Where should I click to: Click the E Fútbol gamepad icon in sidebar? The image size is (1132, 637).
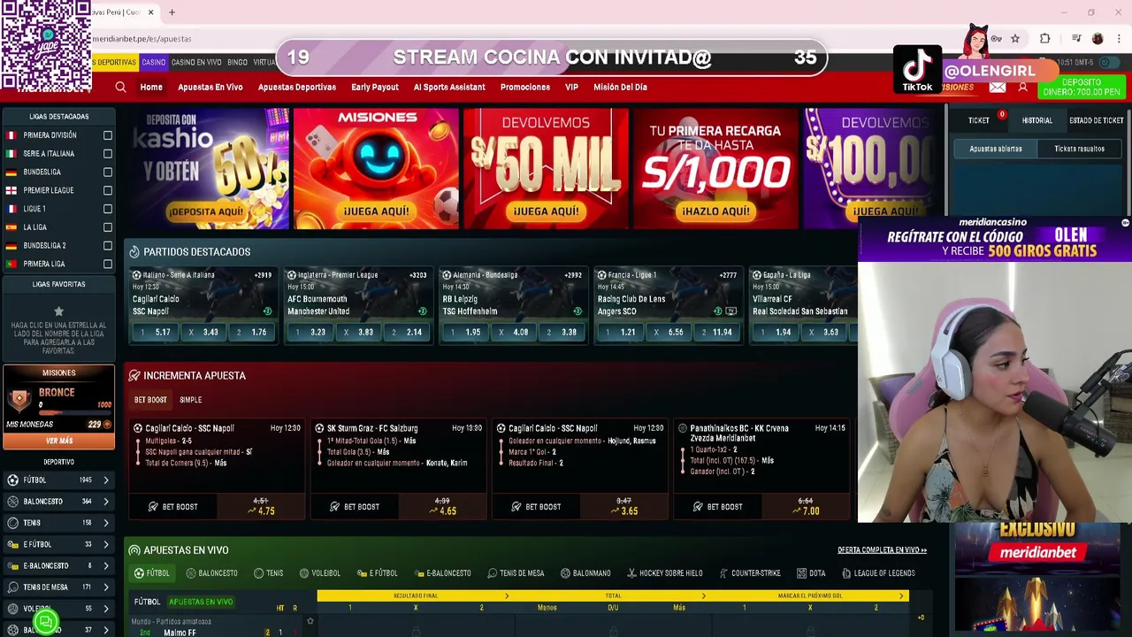12,544
